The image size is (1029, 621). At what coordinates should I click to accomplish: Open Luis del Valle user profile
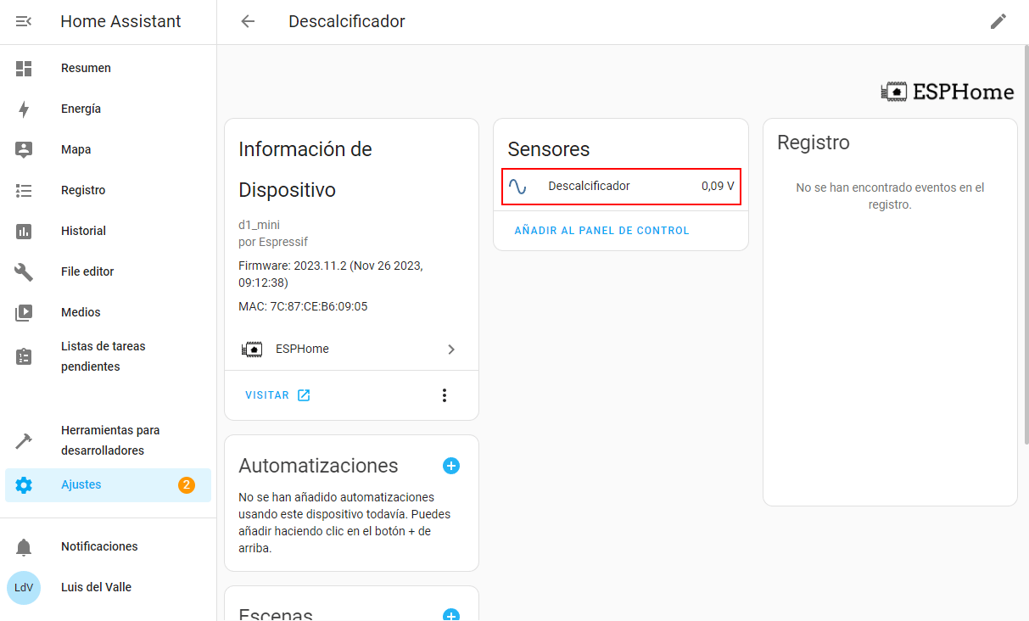pos(108,587)
